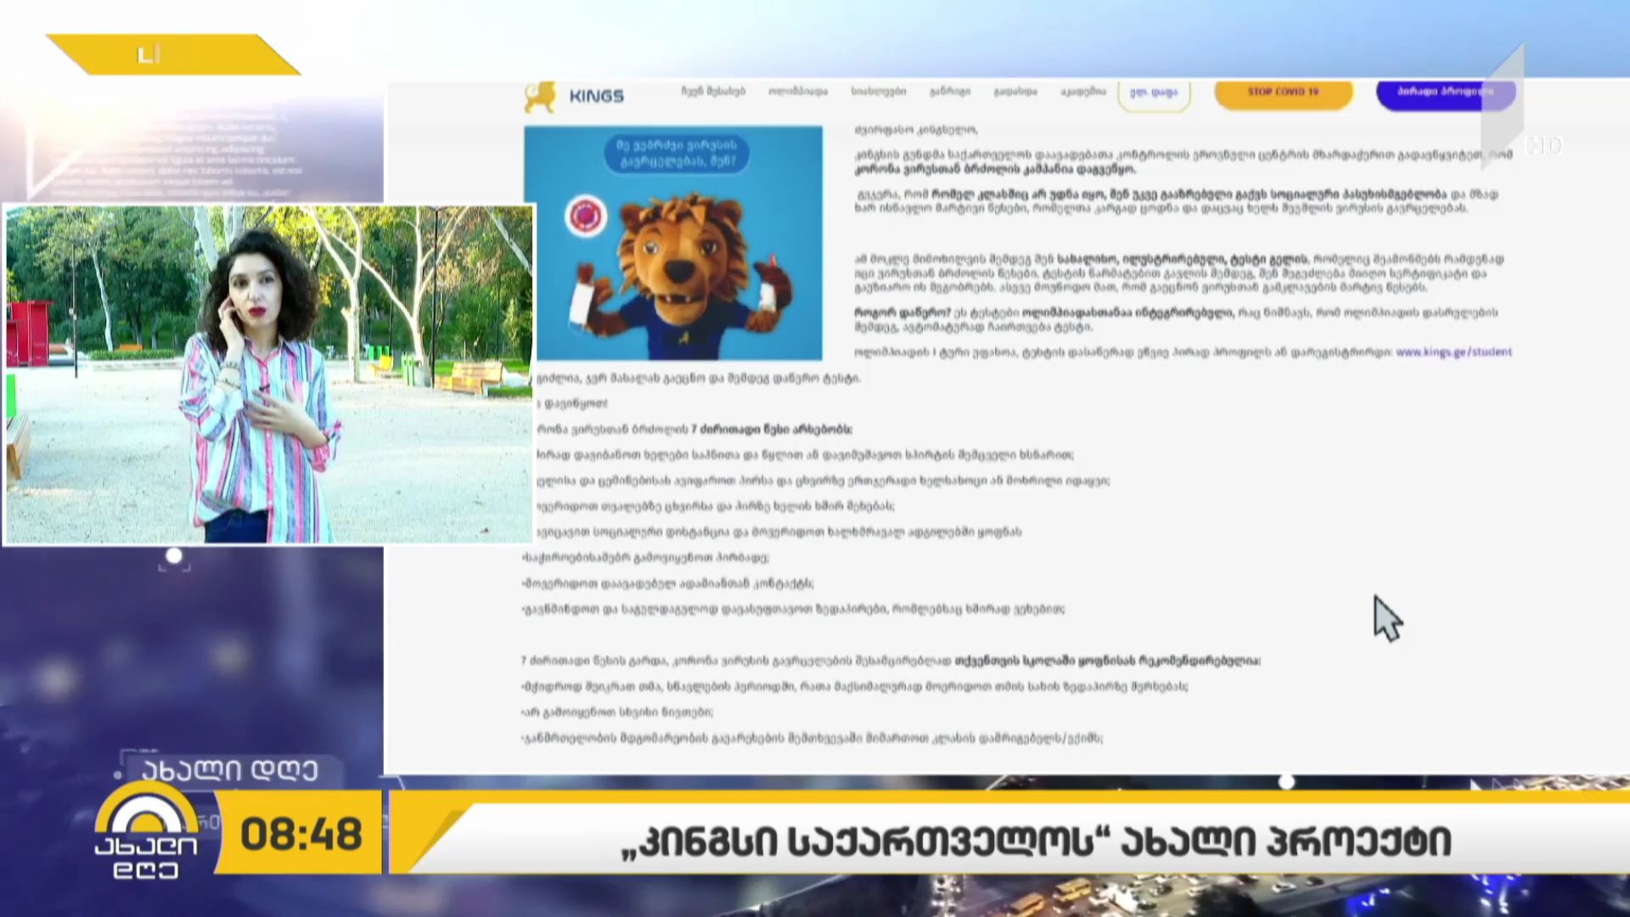Open the 'ჩვენ შესახებ' navigation item
1630x917 pixels.
point(713,91)
